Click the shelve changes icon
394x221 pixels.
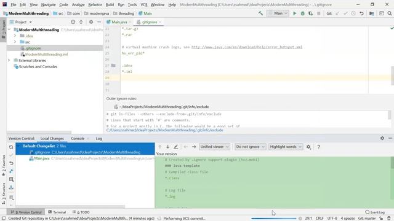click(11, 187)
